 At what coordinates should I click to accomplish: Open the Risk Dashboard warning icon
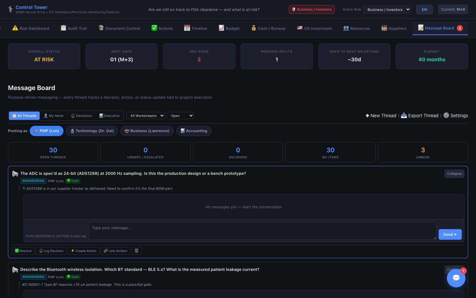pyautogui.click(x=15, y=28)
